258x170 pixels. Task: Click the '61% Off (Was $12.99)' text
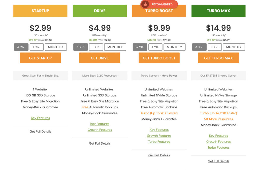[100, 40]
